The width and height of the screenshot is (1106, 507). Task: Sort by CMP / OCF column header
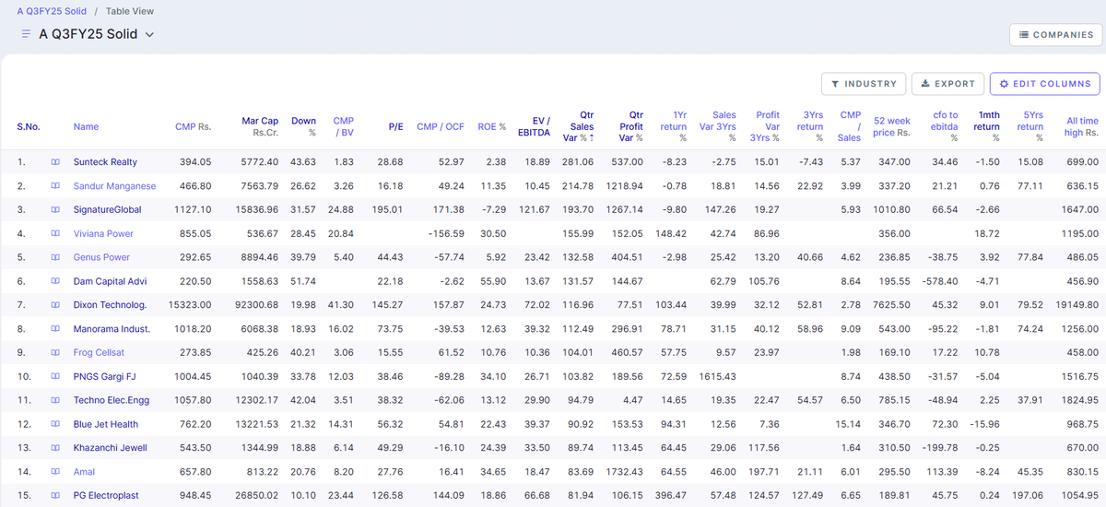point(440,127)
